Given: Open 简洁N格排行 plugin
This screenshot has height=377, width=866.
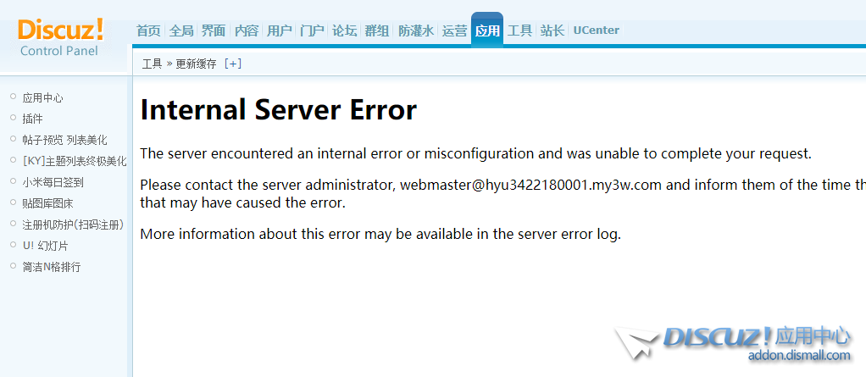Looking at the screenshot, I should point(52,267).
